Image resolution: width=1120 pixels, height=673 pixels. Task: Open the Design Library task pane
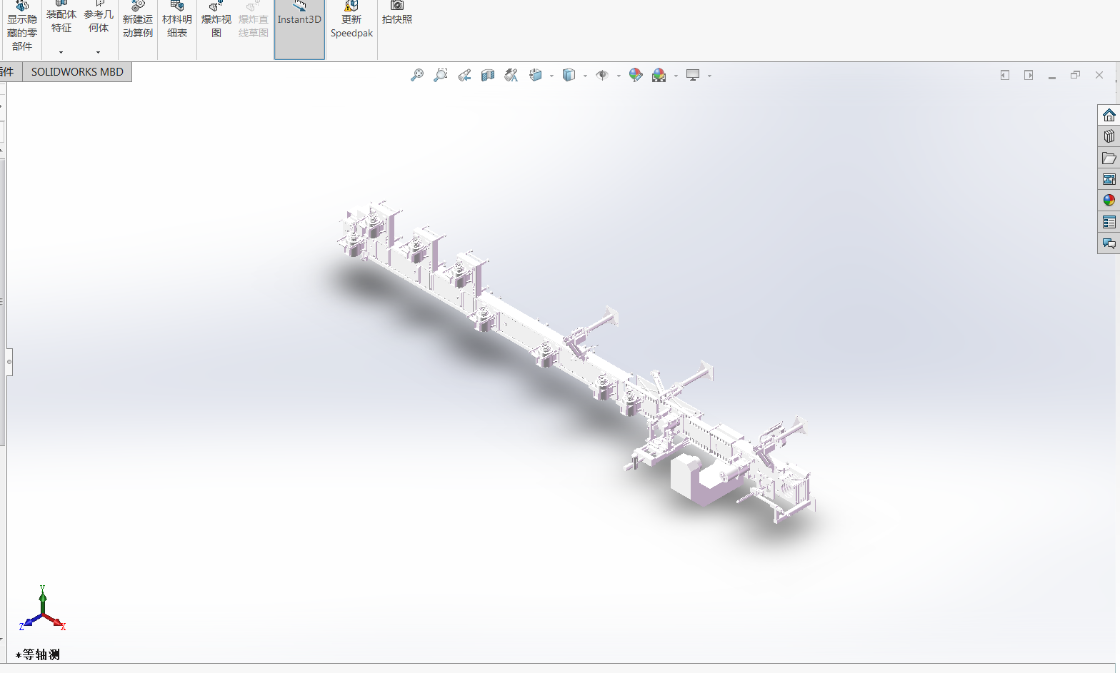[1109, 136]
